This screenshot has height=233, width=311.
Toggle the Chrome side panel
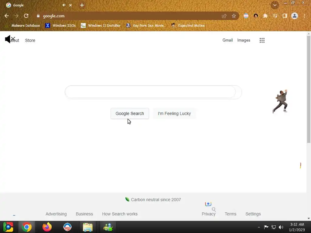pos(285,16)
